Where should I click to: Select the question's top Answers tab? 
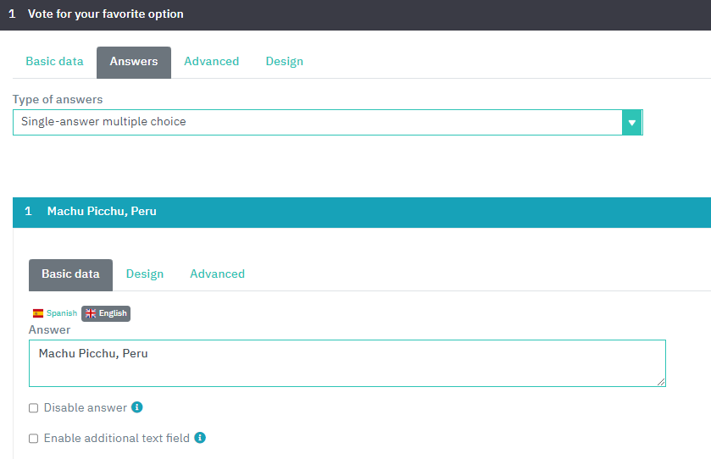134,62
